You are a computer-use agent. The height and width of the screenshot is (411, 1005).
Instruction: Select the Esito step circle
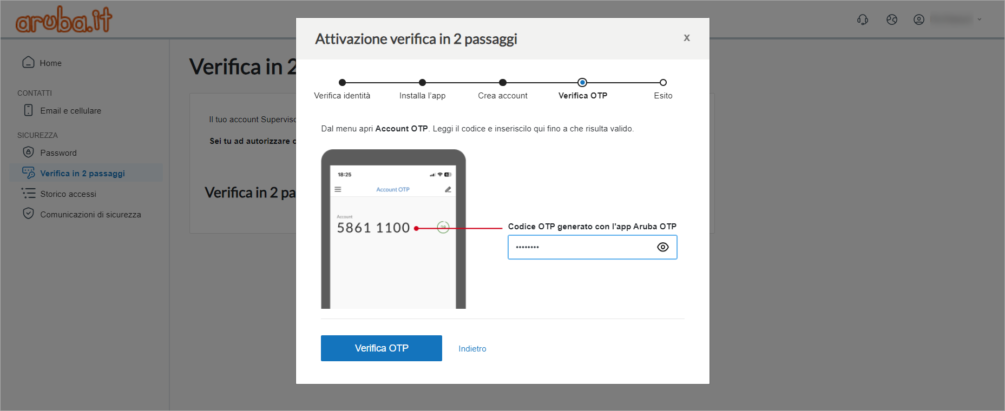click(663, 83)
